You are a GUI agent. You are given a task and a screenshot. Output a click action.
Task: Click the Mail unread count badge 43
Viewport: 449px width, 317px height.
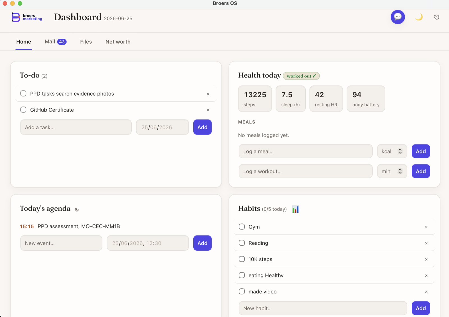click(x=62, y=42)
